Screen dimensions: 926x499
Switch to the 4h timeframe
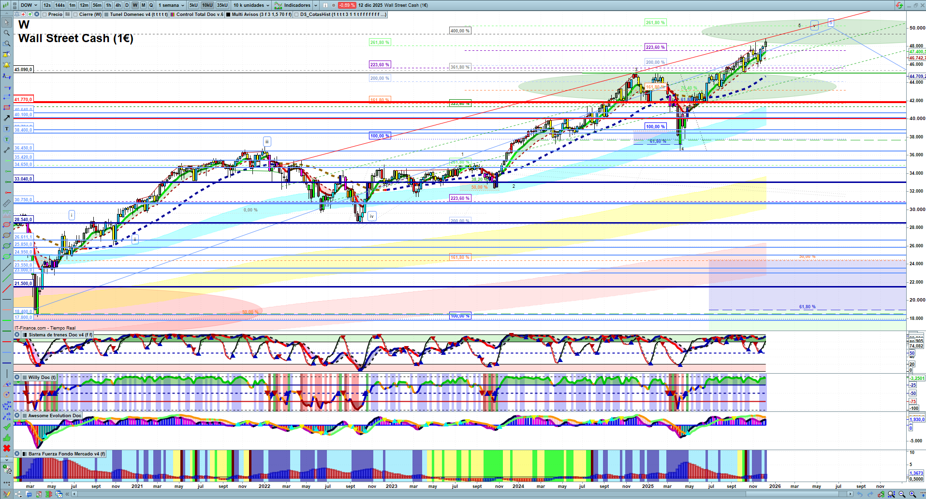118,5
